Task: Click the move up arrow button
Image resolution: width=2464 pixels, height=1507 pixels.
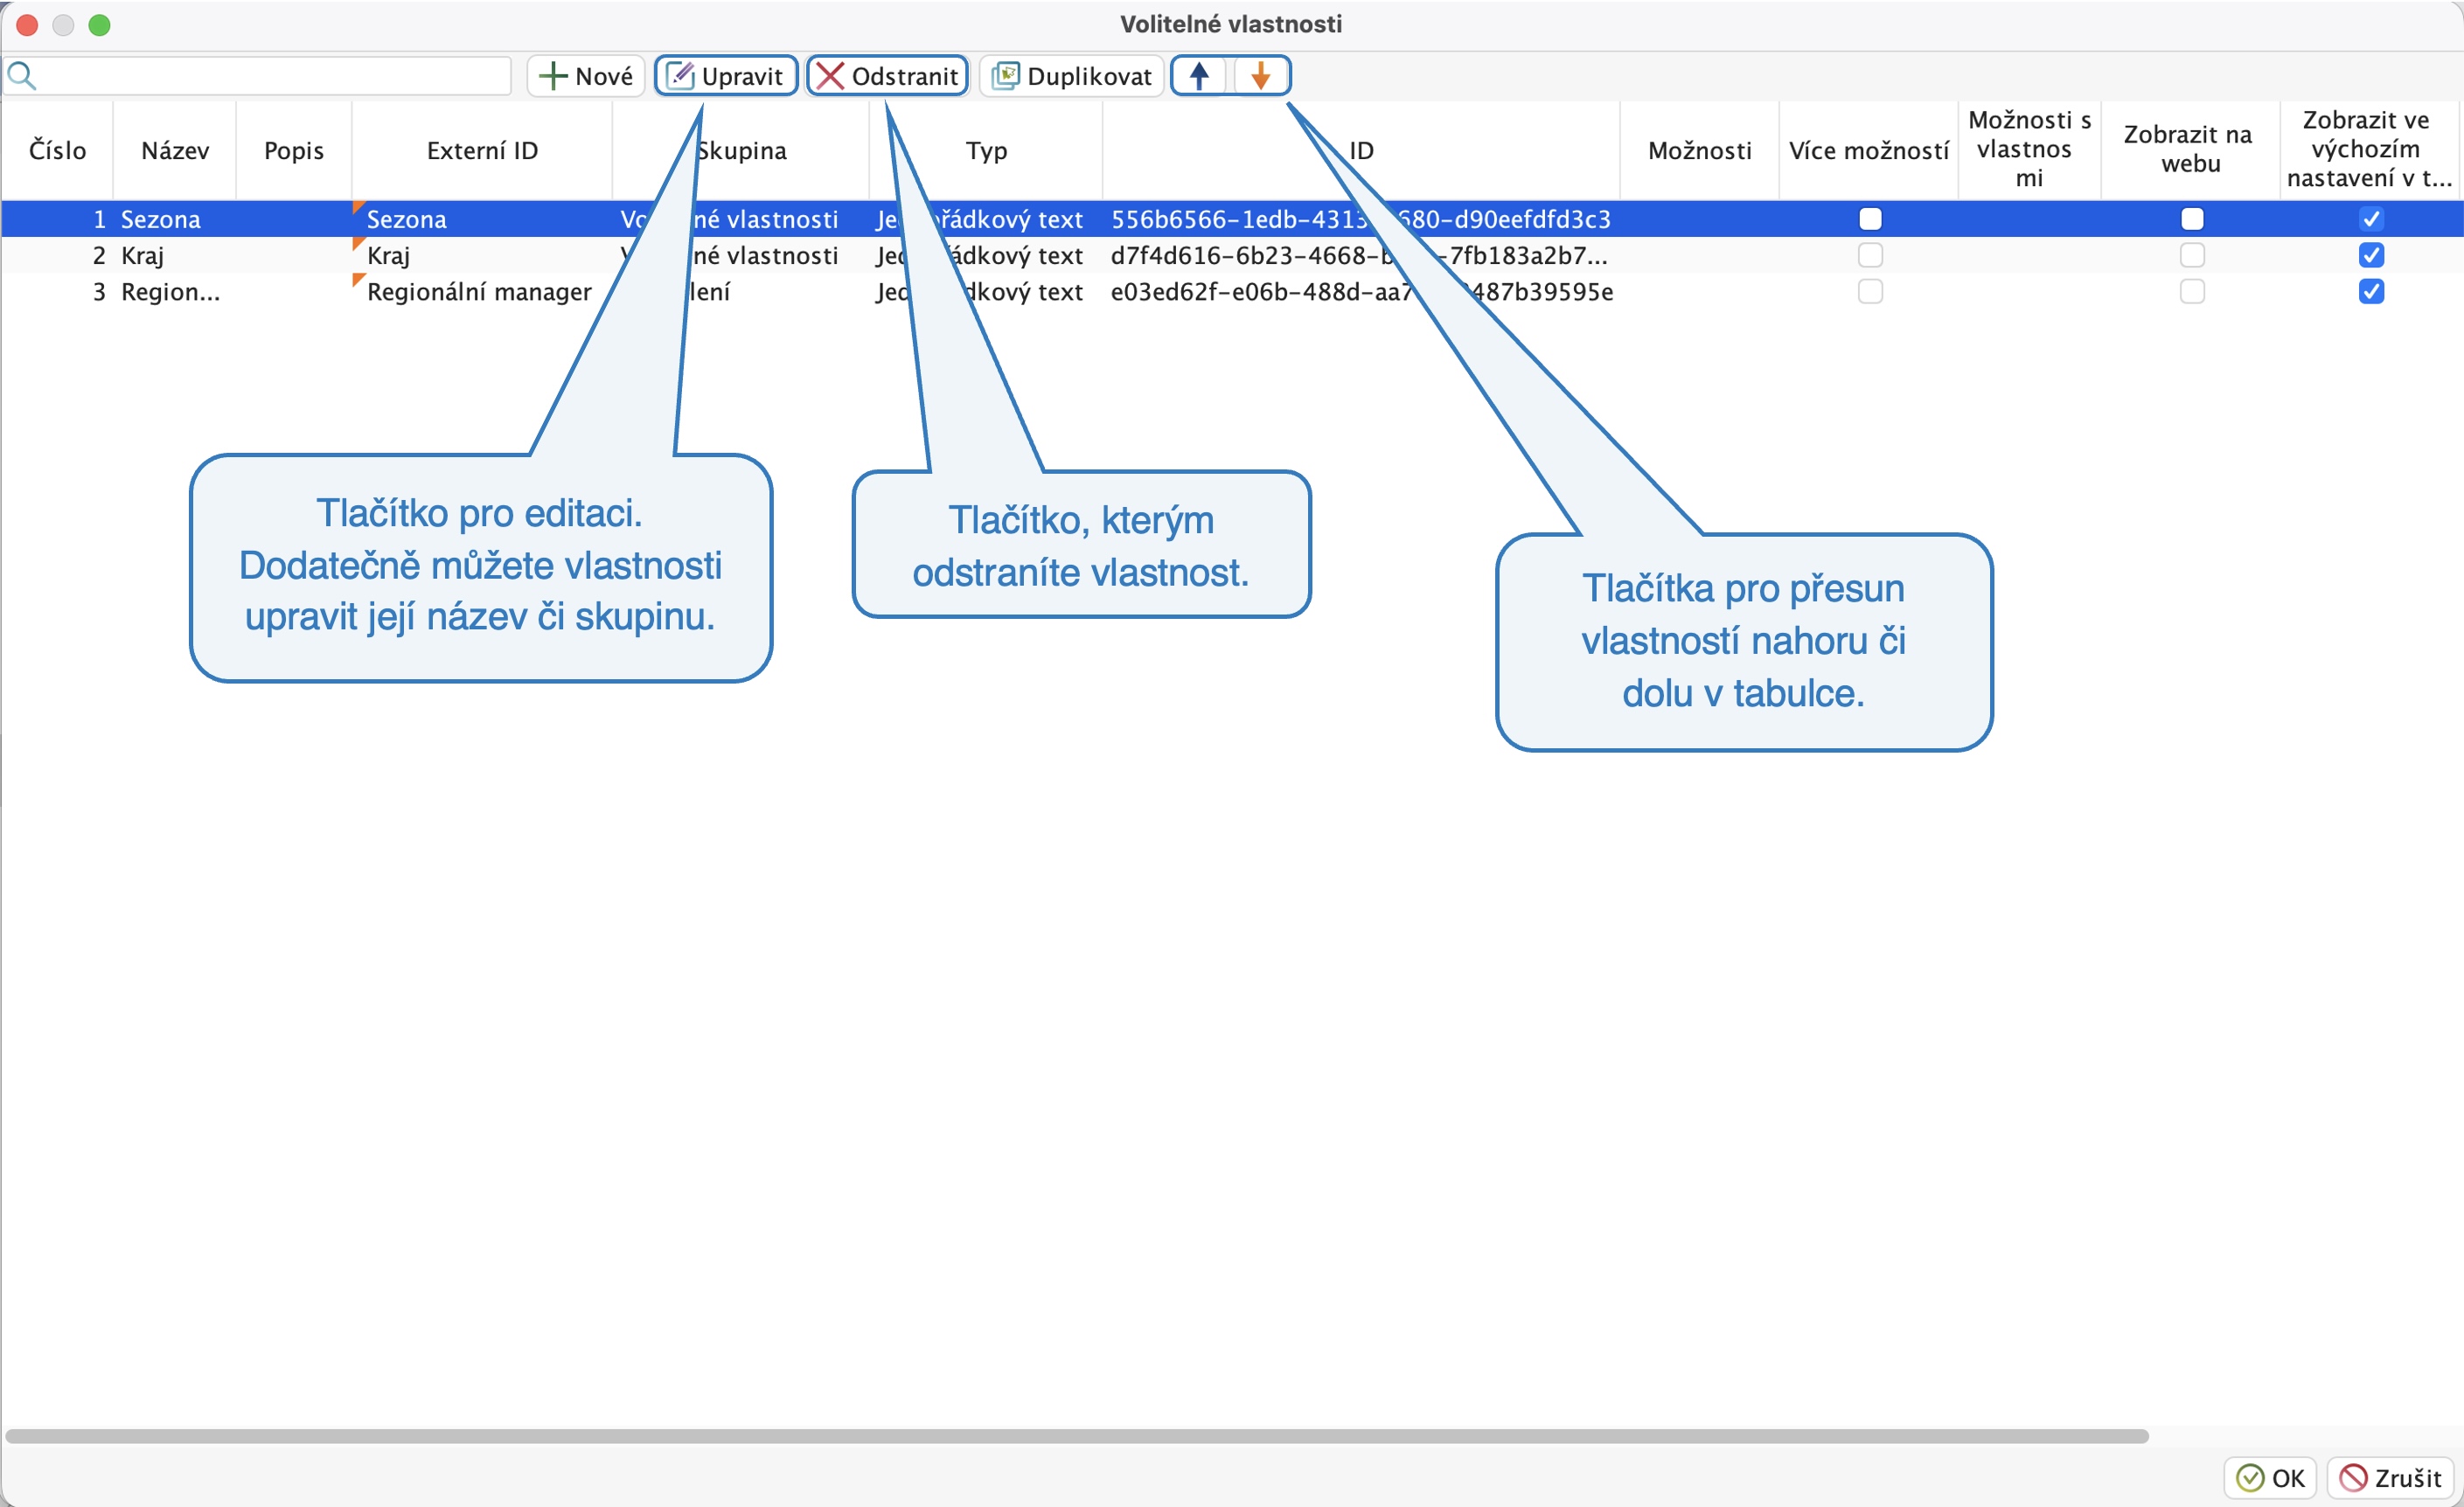Action: 1199,76
